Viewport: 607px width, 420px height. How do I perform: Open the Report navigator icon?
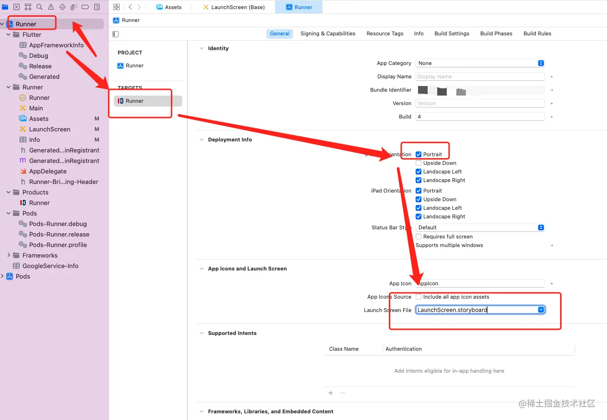point(97,7)
